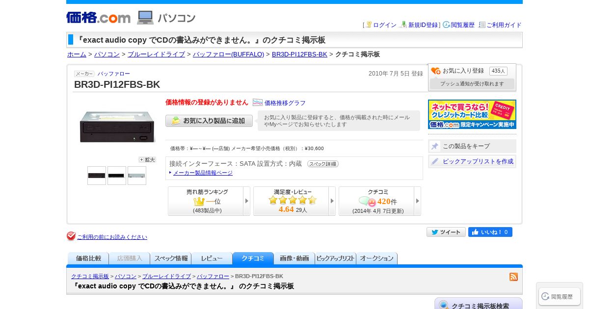Open the ご利用ガイド link
Viewport: 589px width, 309px height.
point(504,25)
